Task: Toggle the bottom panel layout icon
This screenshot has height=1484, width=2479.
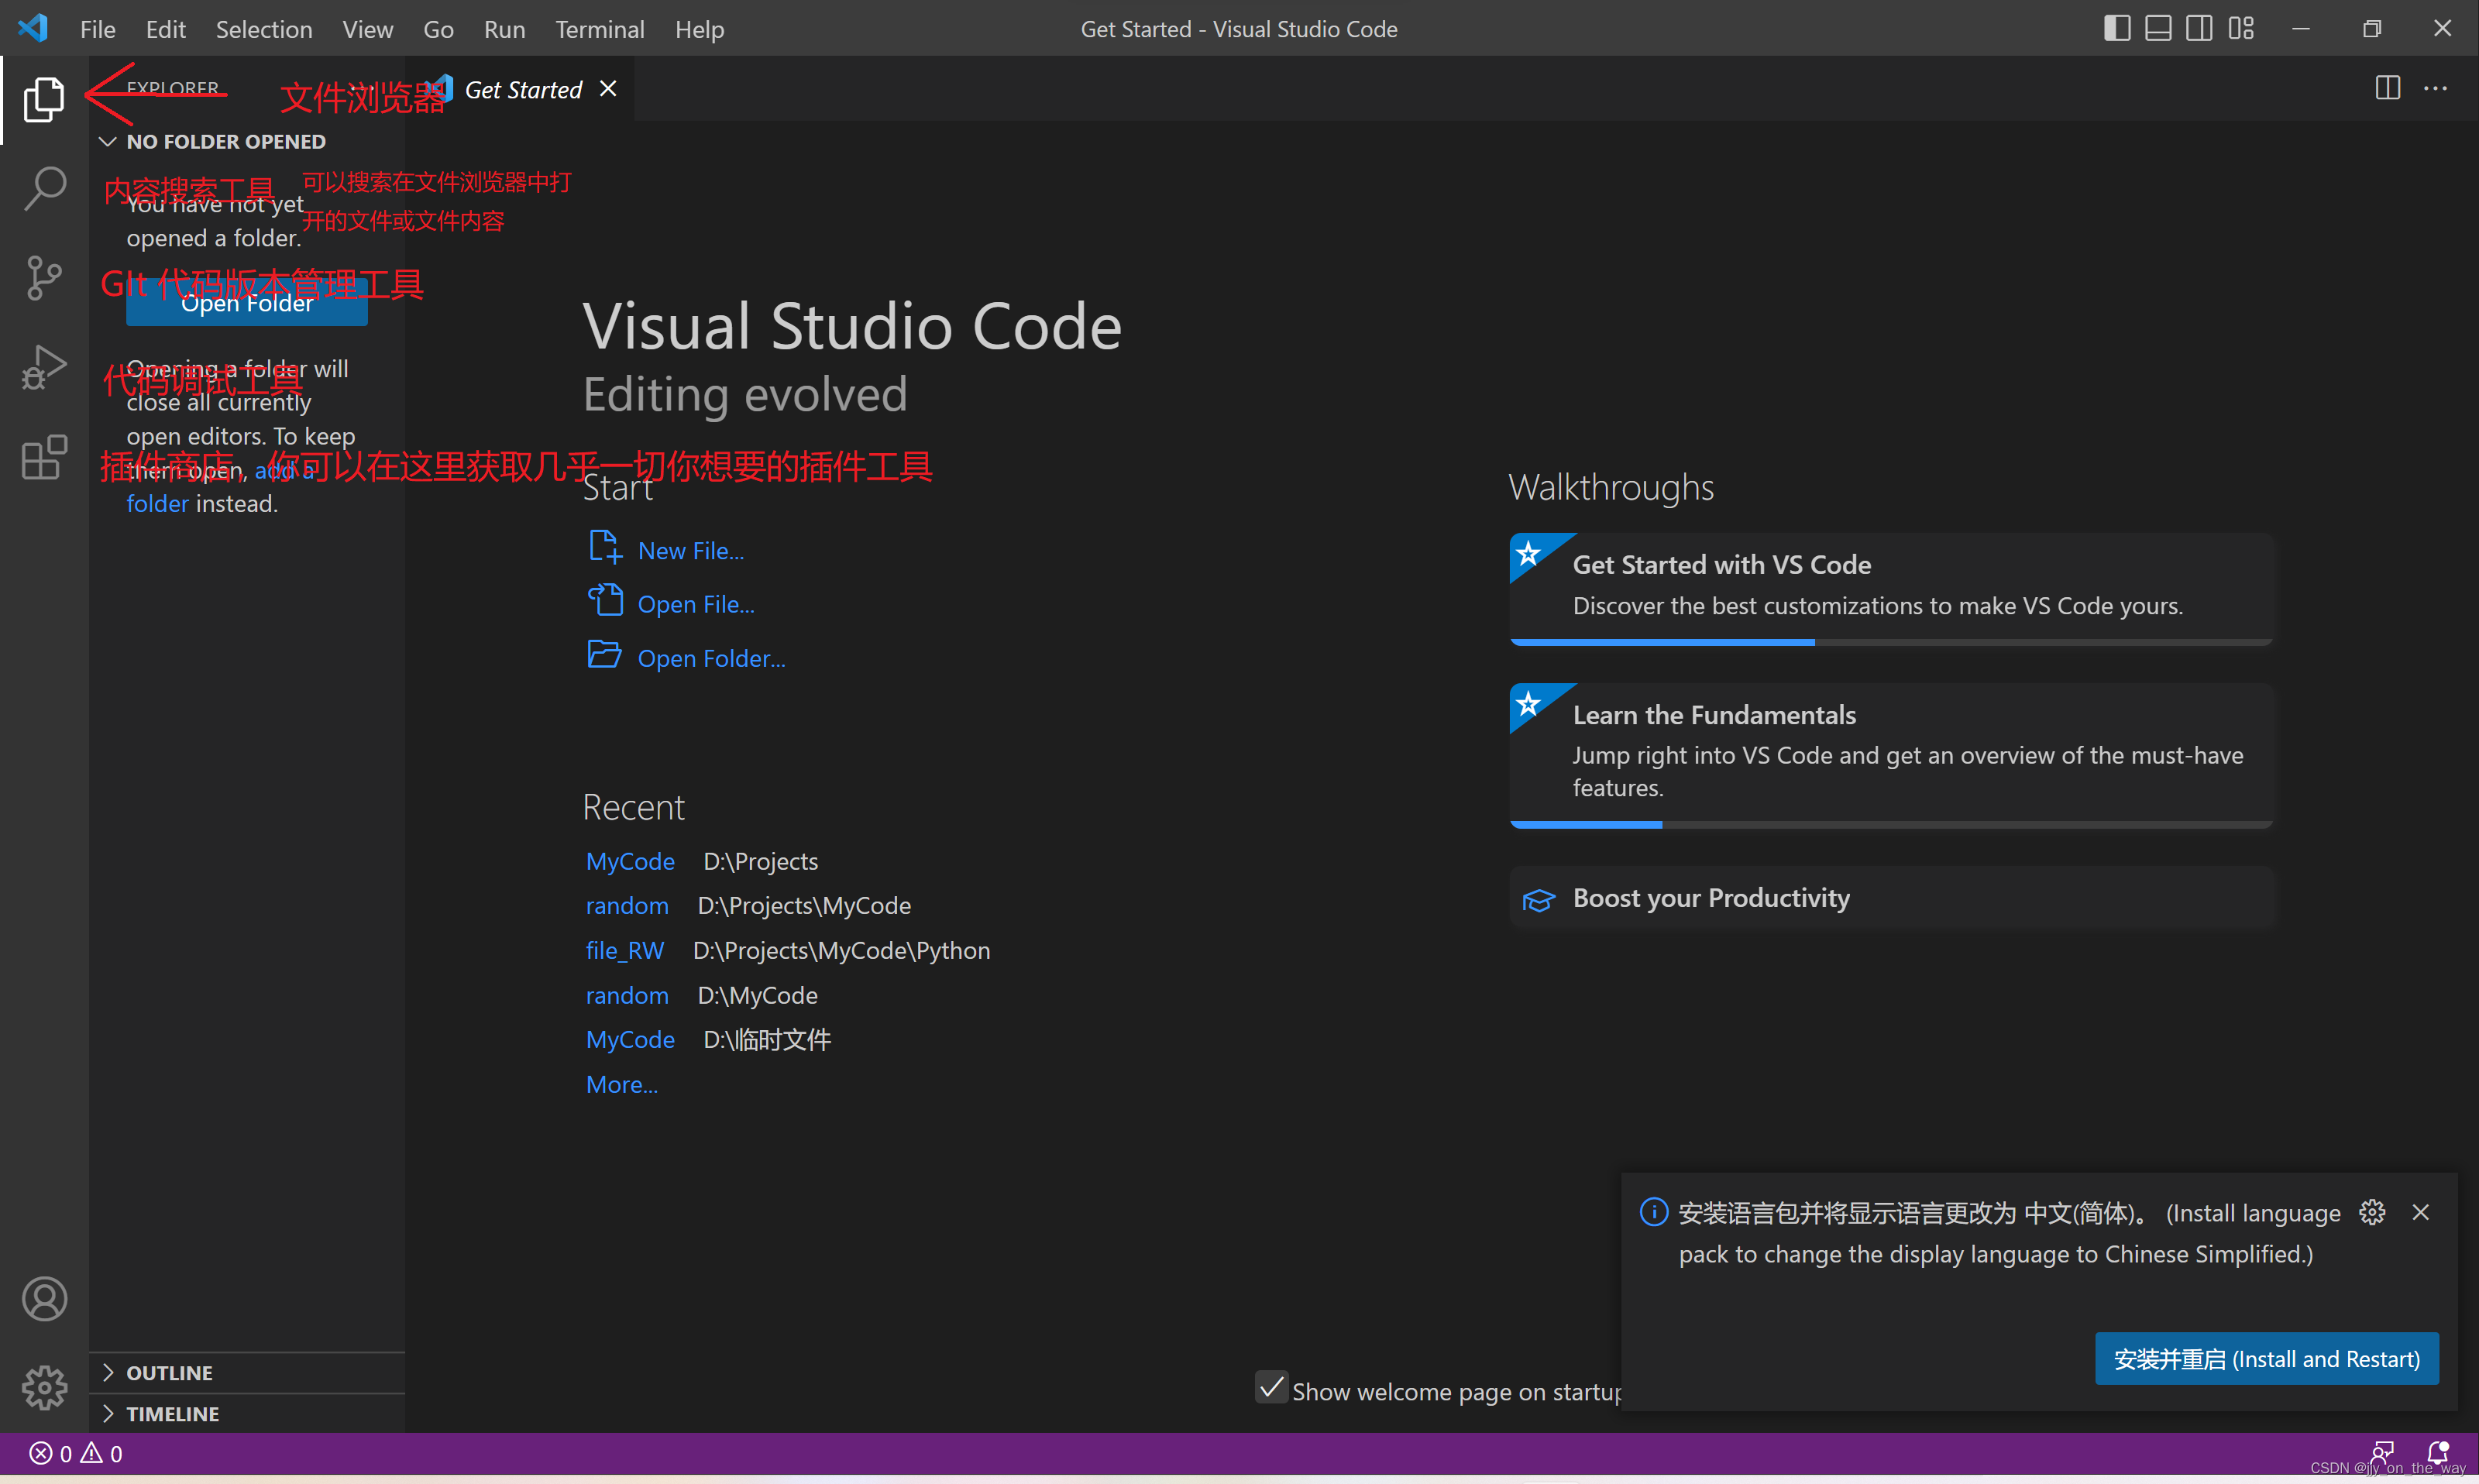Action: point(2158,28)
